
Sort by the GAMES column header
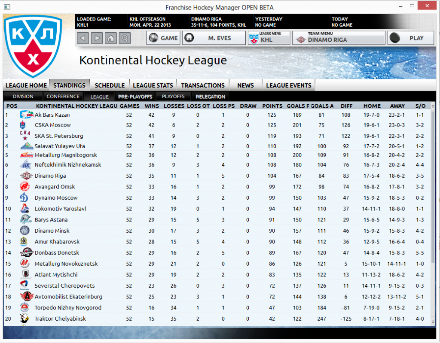(x=129, y=106)
